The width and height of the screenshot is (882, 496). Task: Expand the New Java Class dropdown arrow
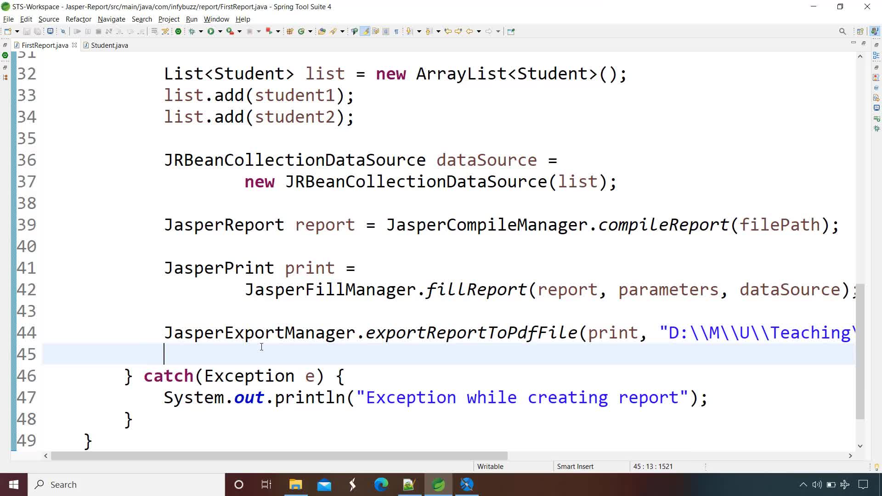pos(310,31)
